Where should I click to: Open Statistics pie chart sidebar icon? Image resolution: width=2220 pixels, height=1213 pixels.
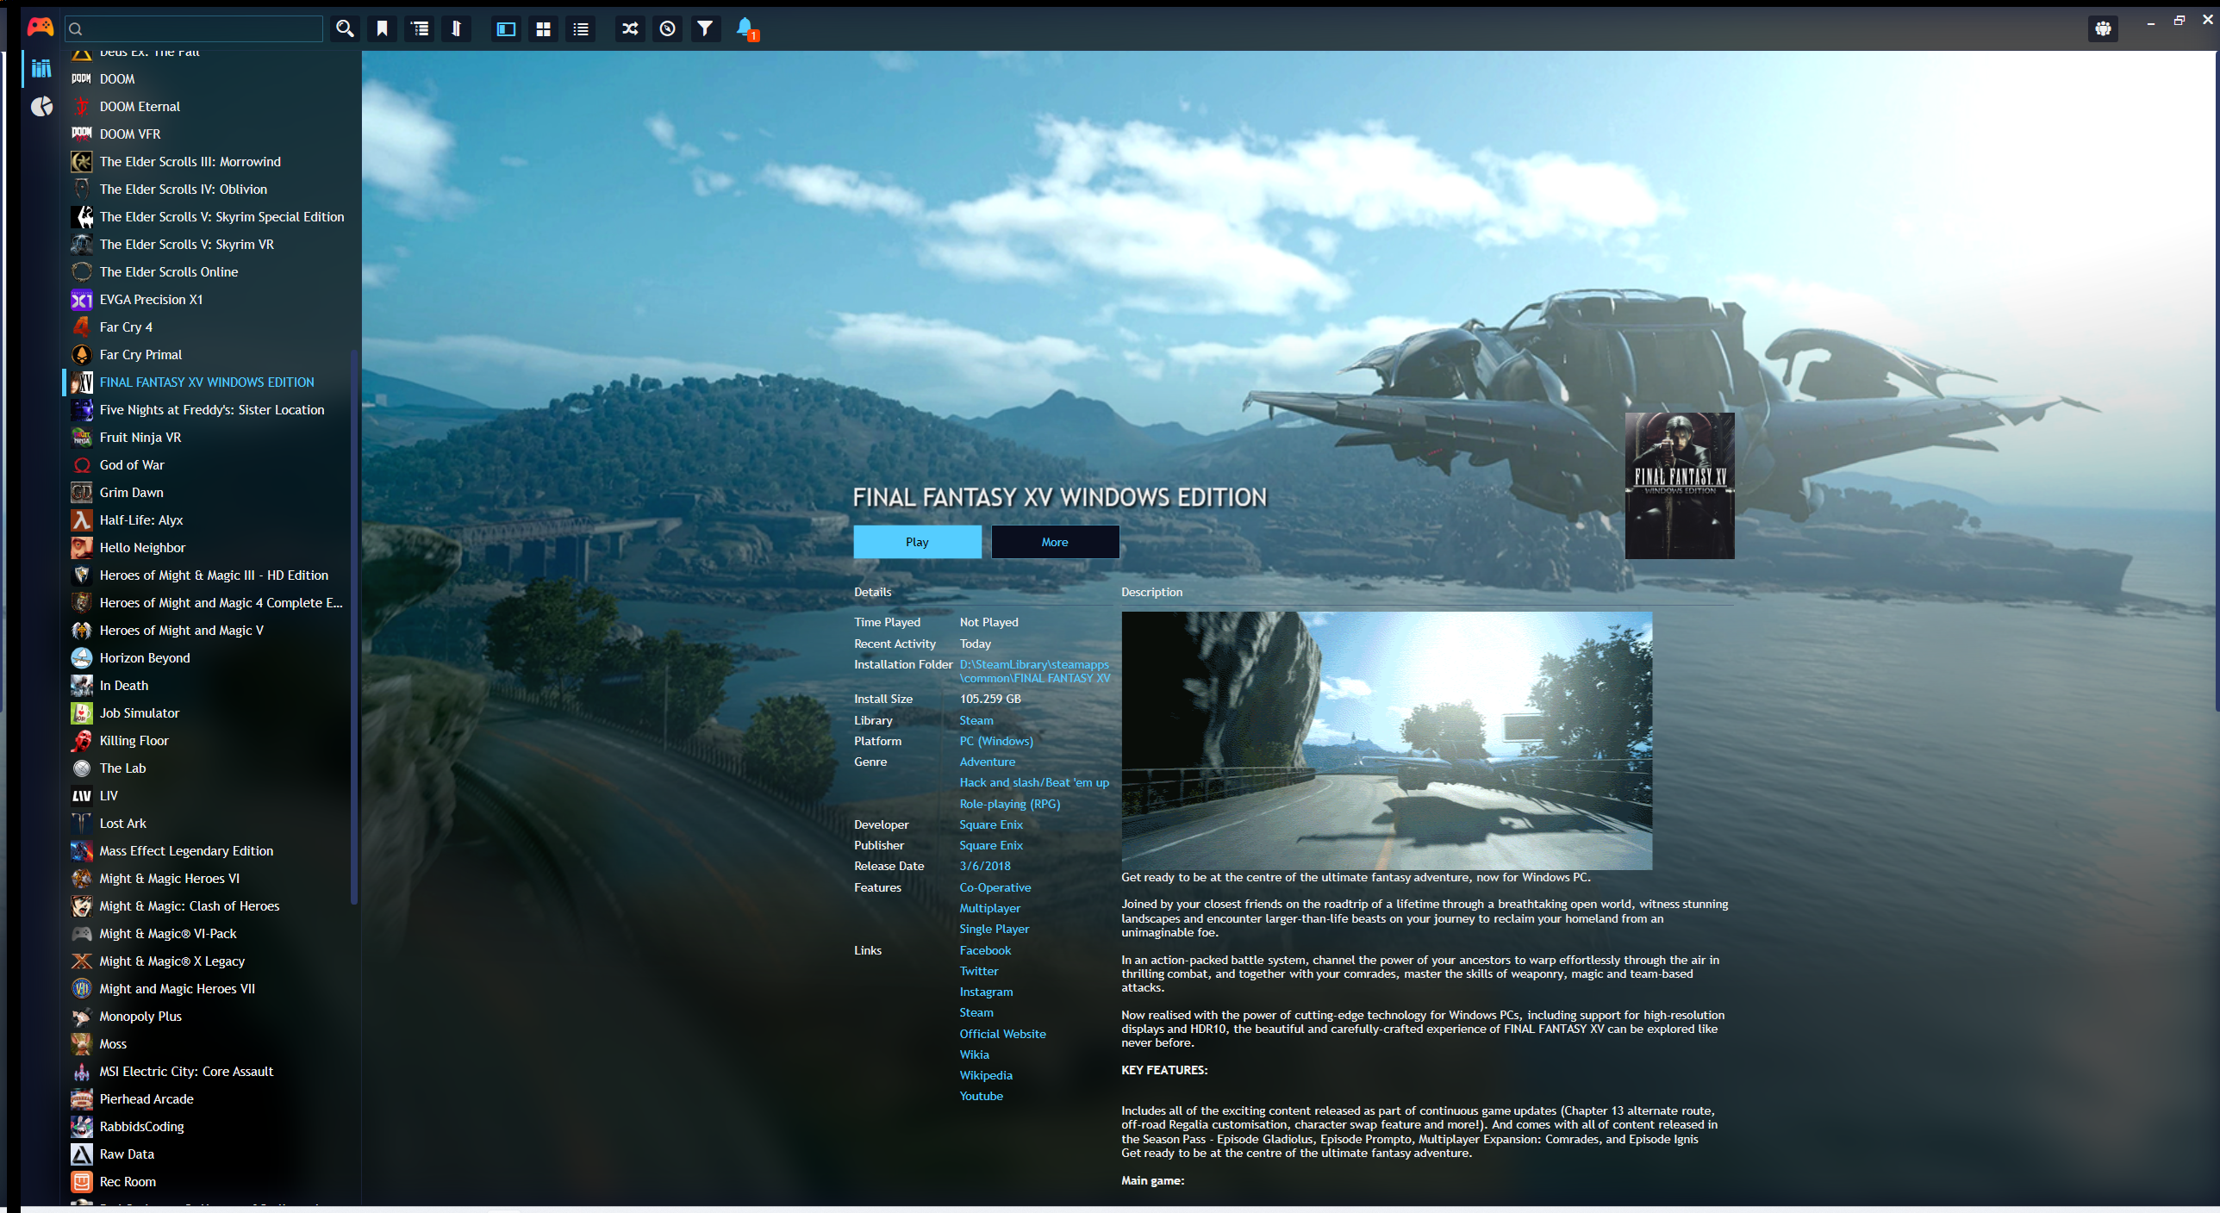(x=41, y=106)
